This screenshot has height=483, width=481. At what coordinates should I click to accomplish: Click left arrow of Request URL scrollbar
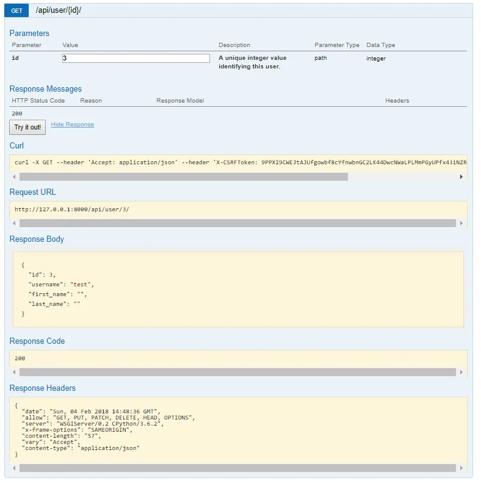coord(14,223)
